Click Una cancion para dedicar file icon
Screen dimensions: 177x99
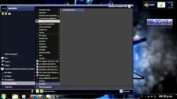click(x=37, y=73)
